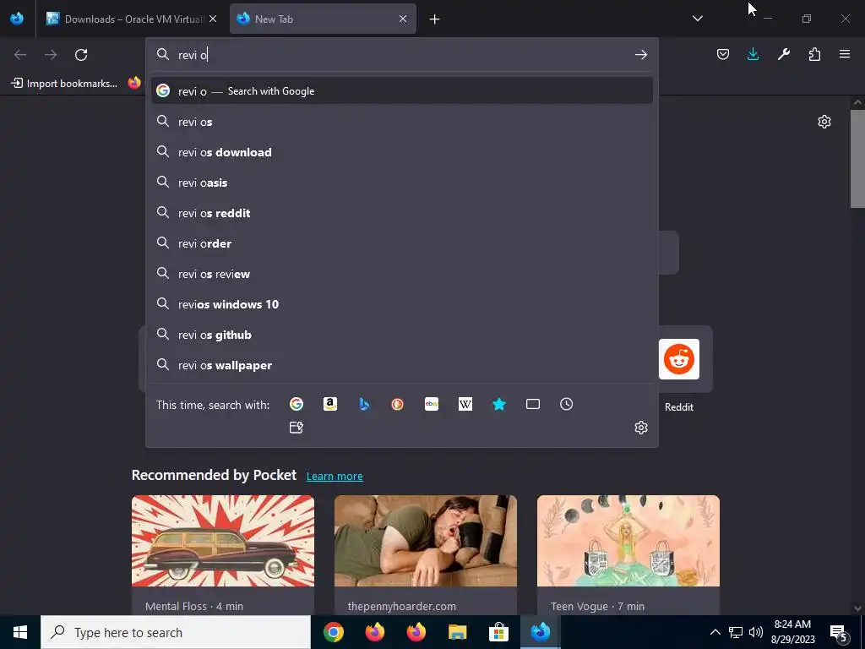Open search settings gear in dropdown

pos(640,427)
